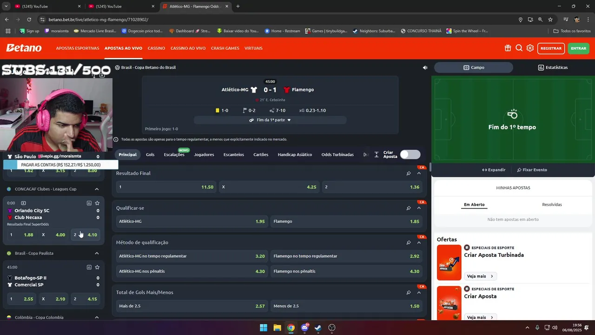Click Fixar Evento below the field view

[532, 170]
